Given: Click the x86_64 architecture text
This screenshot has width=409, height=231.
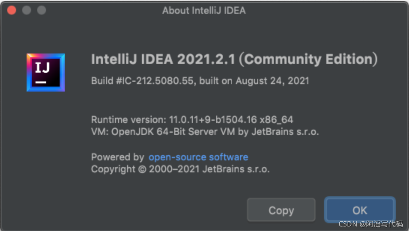Looking at the screenshot, I should tap(277, 120).
